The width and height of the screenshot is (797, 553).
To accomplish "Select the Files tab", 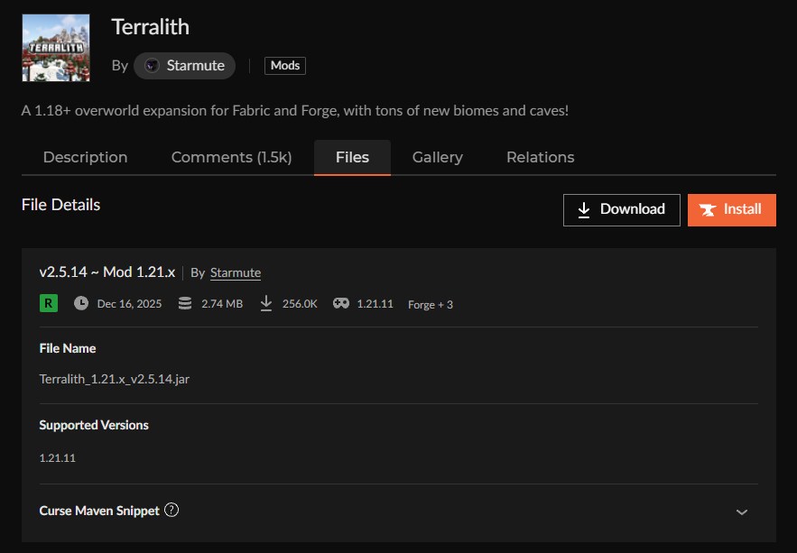I will 352,157.
